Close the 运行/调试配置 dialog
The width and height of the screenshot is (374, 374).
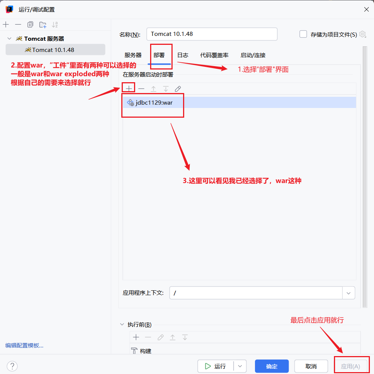point(367,9)
